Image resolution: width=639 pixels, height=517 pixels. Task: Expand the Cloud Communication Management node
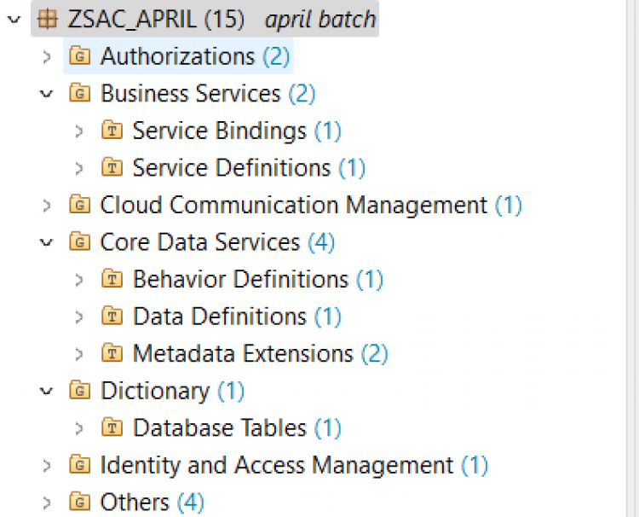pyautogui.click(x=47, y=206)
